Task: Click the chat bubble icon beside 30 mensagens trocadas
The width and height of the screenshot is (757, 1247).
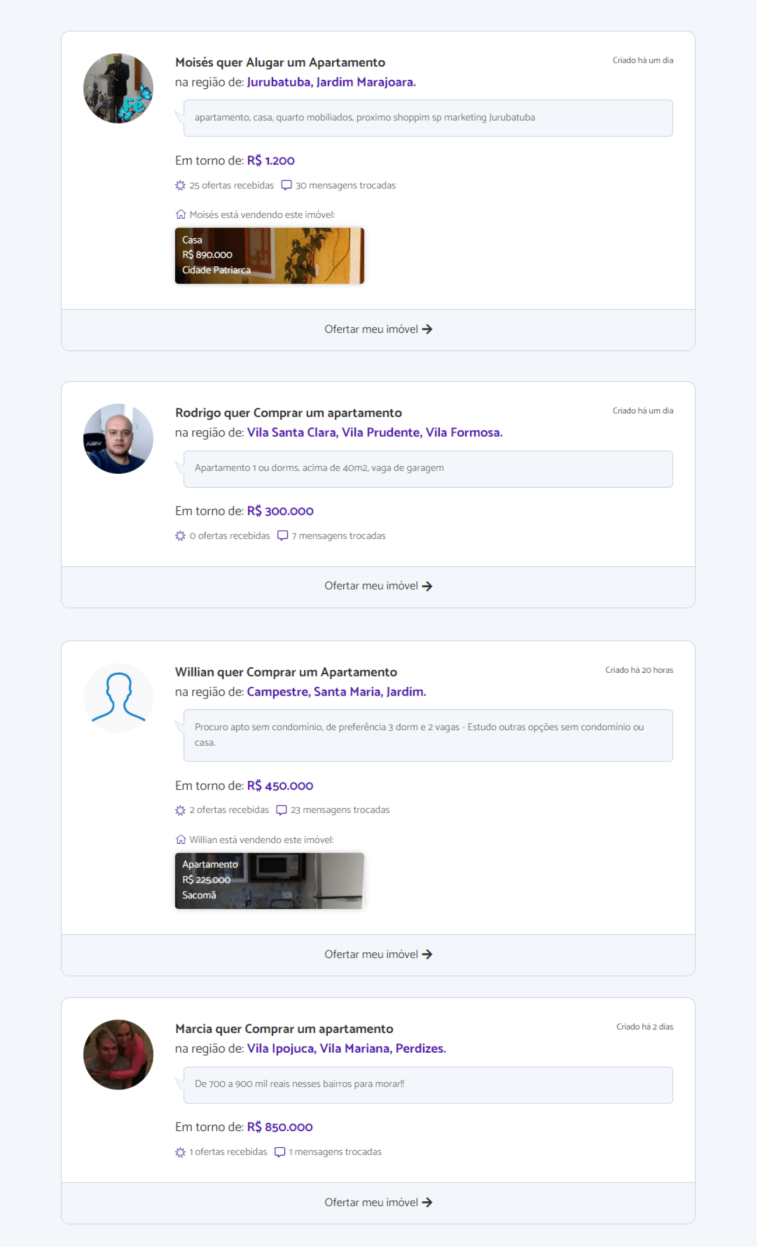Action: (286, 185)
